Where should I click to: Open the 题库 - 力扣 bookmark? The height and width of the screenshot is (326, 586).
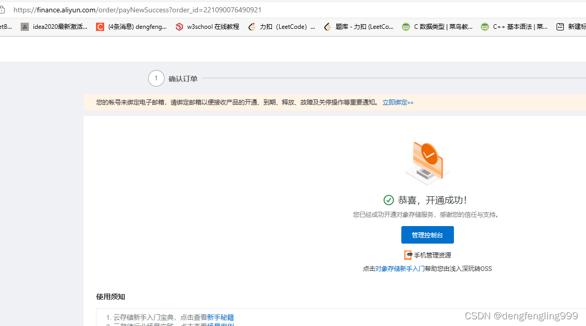click(359, 26)
